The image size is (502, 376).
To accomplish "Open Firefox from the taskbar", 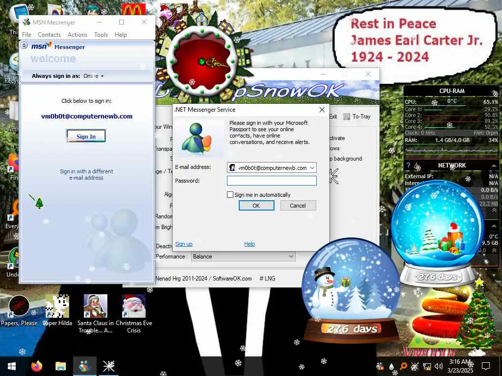I will click(x=36, y=366).
